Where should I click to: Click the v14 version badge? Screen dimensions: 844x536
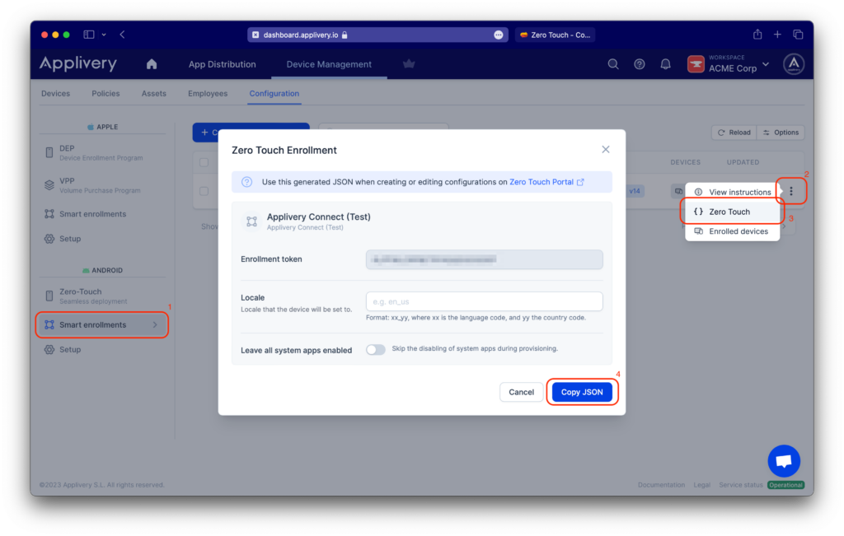pos(635,191)
